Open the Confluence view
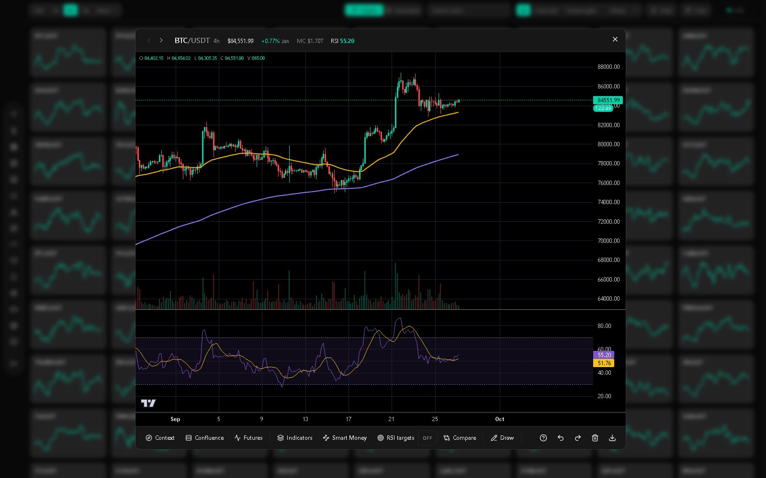Viewport: 766px width, 478px height. click(204, 438)
